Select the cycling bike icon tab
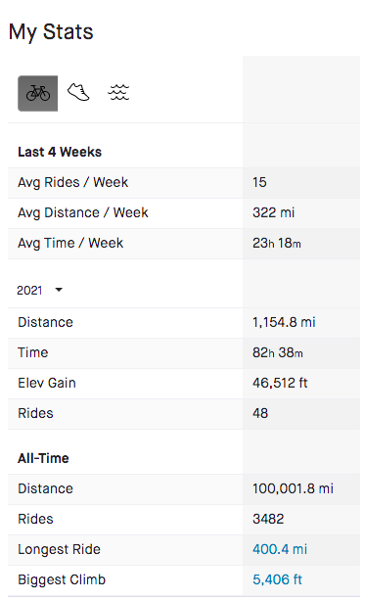Screen dimensions: 365x600 tap(37, 93)
